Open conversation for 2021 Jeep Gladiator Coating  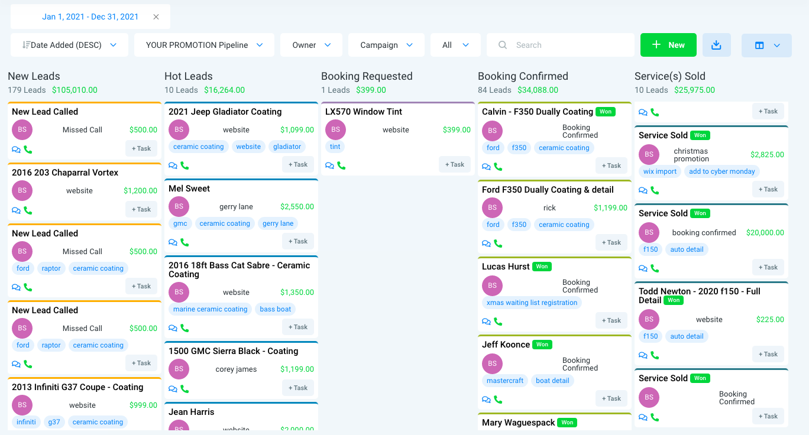point(173,165)
